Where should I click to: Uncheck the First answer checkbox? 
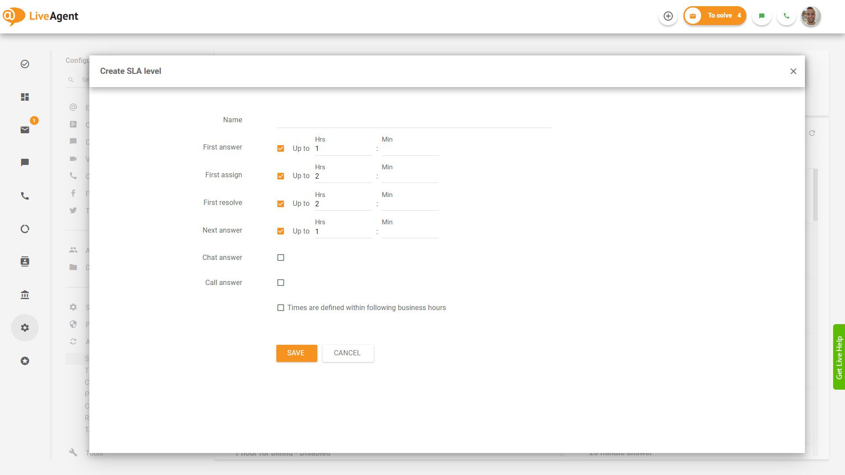click(280, 148)
